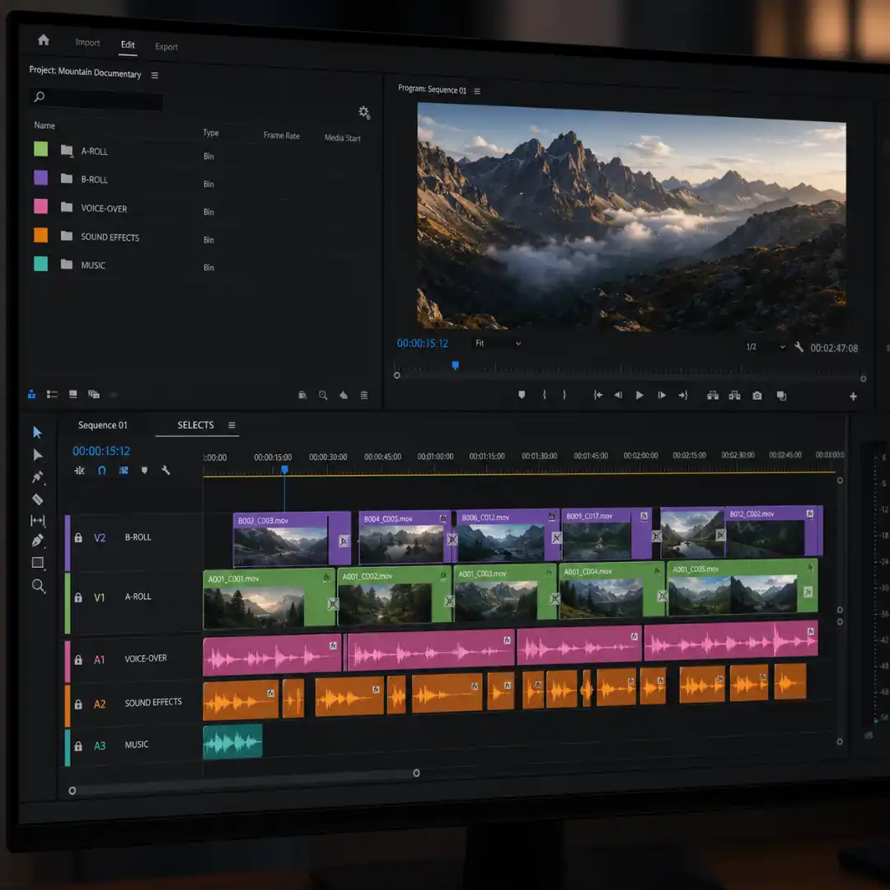Select the B002_C003.mov clip
This screenshot has width=890, height=890.
tap(292, 538)
